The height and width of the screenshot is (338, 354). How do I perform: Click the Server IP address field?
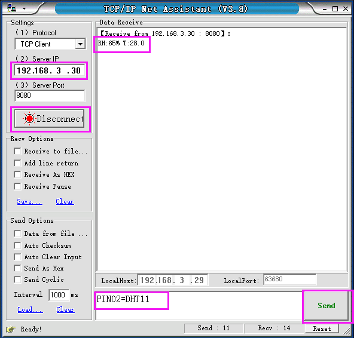click(x=50, y=70)
